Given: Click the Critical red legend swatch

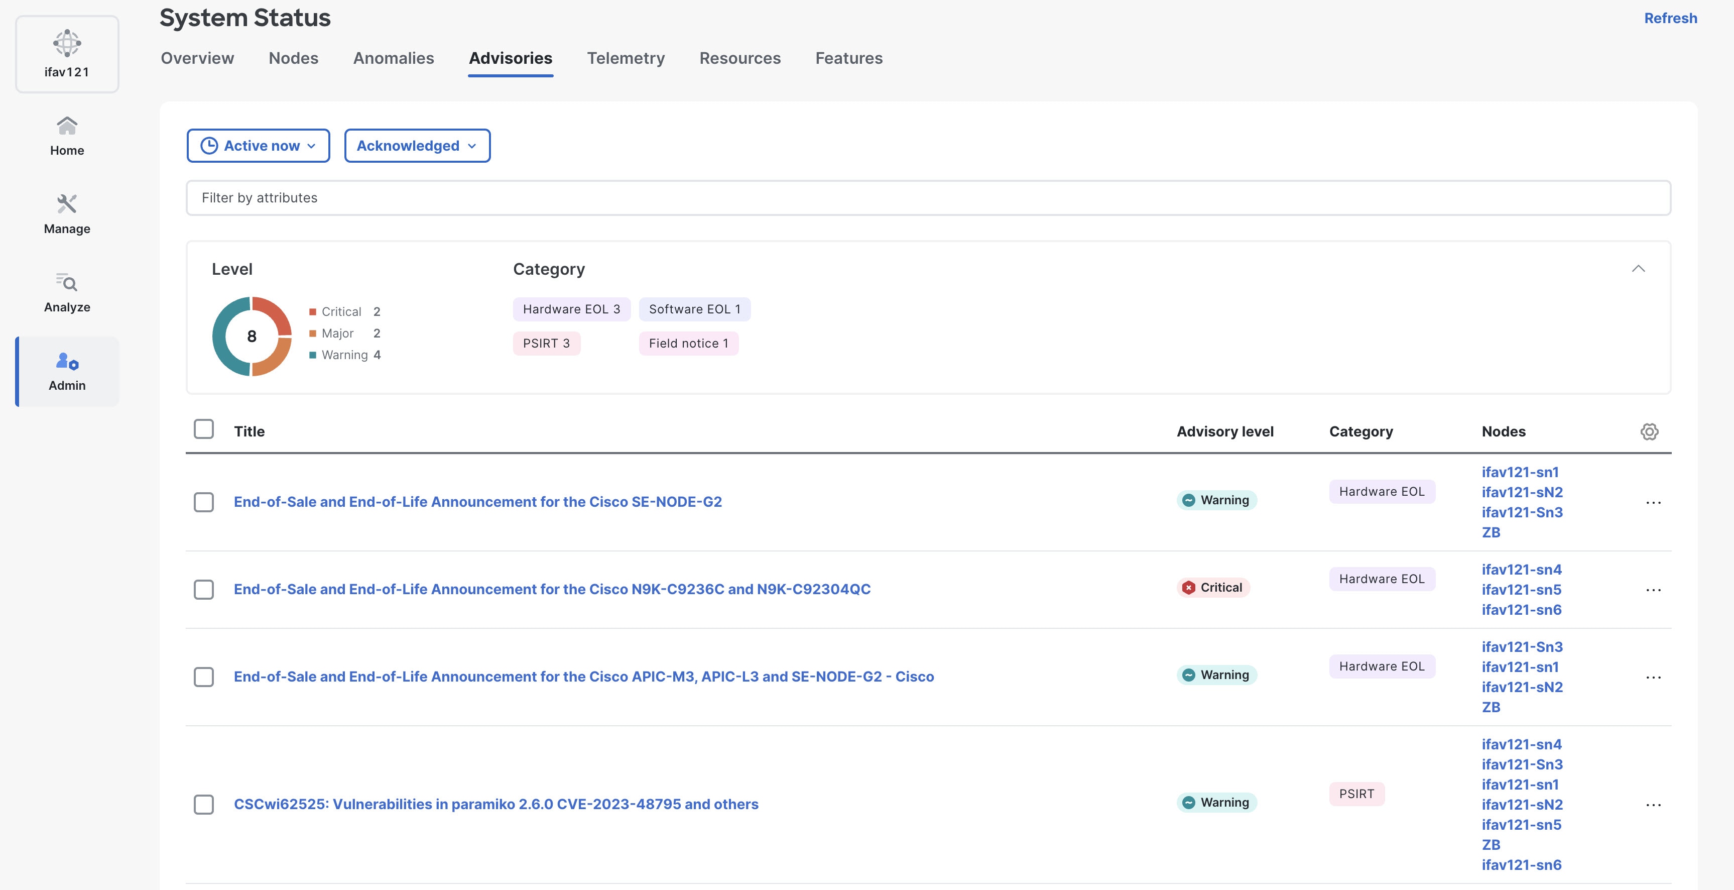Looking at the screenshot, I should [312, 312].
